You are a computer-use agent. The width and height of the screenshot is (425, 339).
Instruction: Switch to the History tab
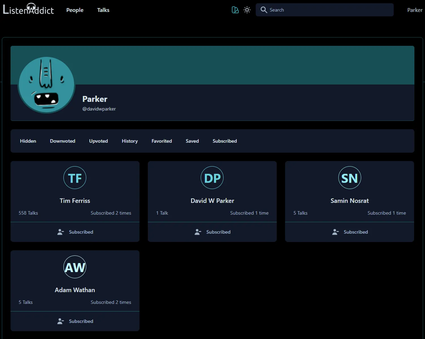point(129,141)
